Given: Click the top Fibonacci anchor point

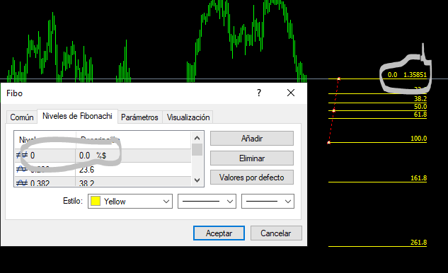Looking at the screenshot, I should [338, 79].
